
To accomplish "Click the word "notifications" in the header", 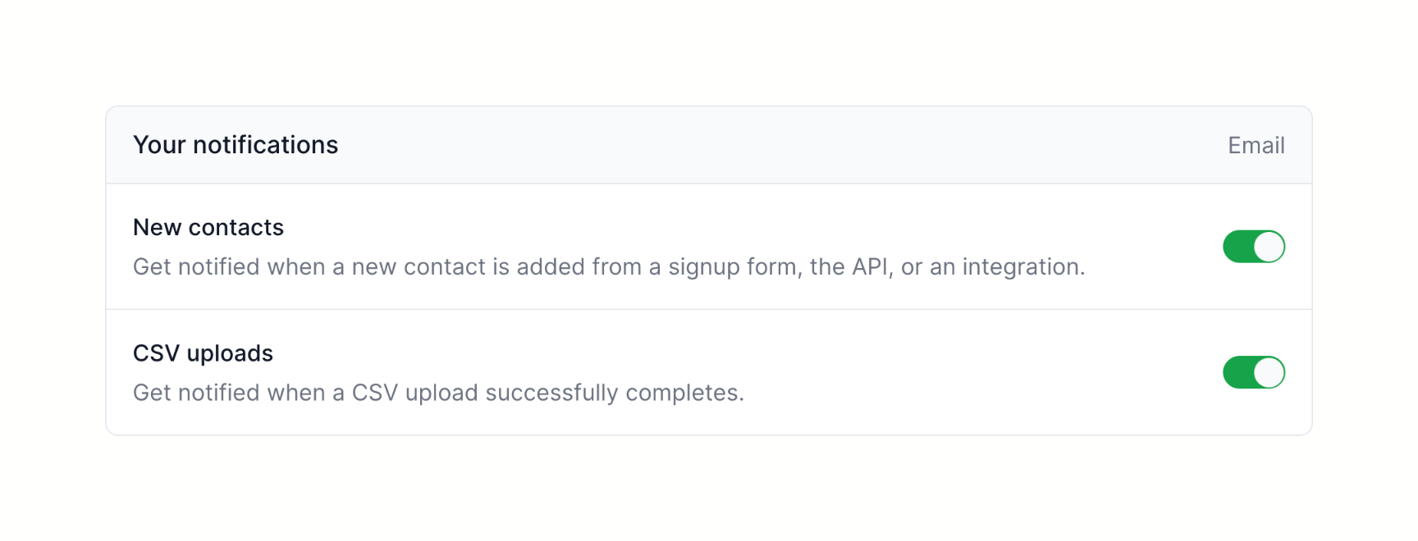I will (265, 145).
